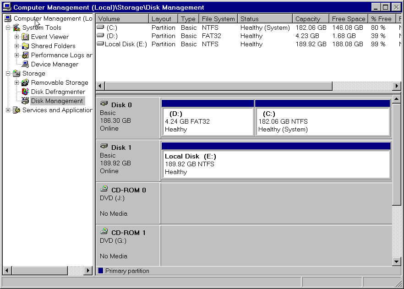404x289 pixels.
Task: Collapse the Storage tree node
Action: (8, 73)
